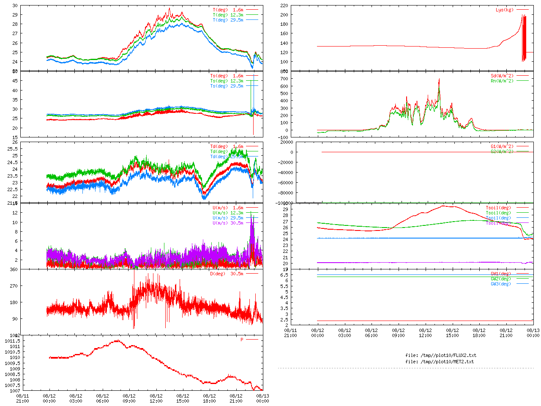Click the blue line sample beside third Tsoil(deg)
Image resolution: width=541 pixels, height=406 pixels.
(522, 218)
